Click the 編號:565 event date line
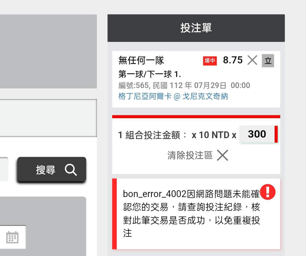Screen dimensions: 306x256 (x=184, y=86)
